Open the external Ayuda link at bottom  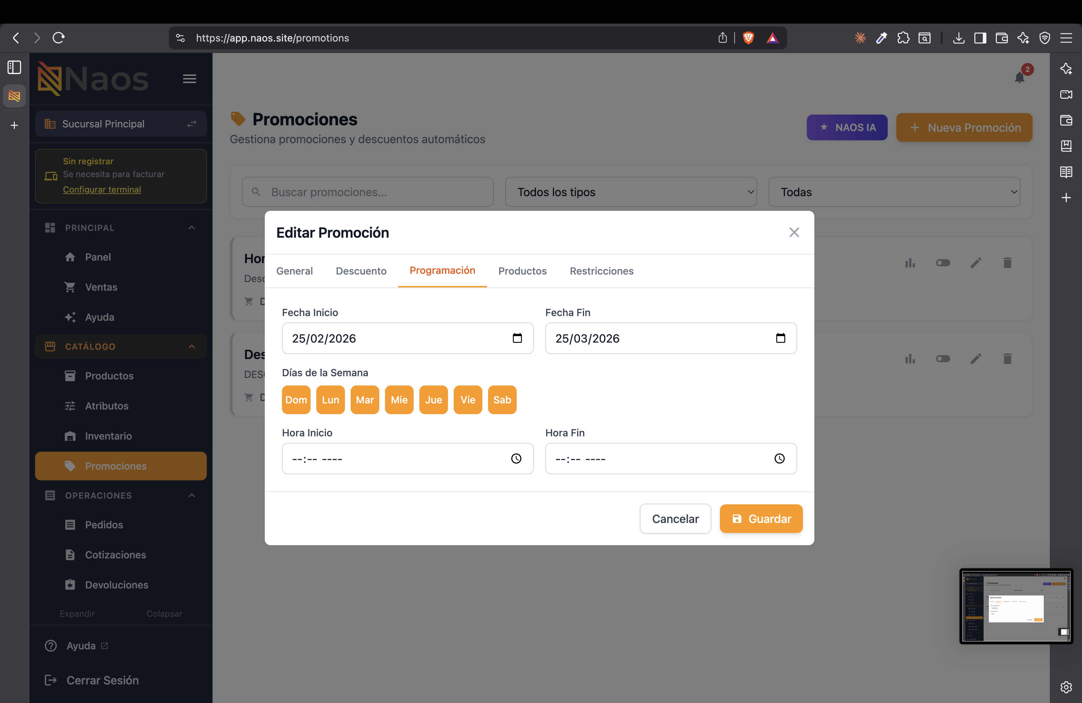click(x=81, y=646)
